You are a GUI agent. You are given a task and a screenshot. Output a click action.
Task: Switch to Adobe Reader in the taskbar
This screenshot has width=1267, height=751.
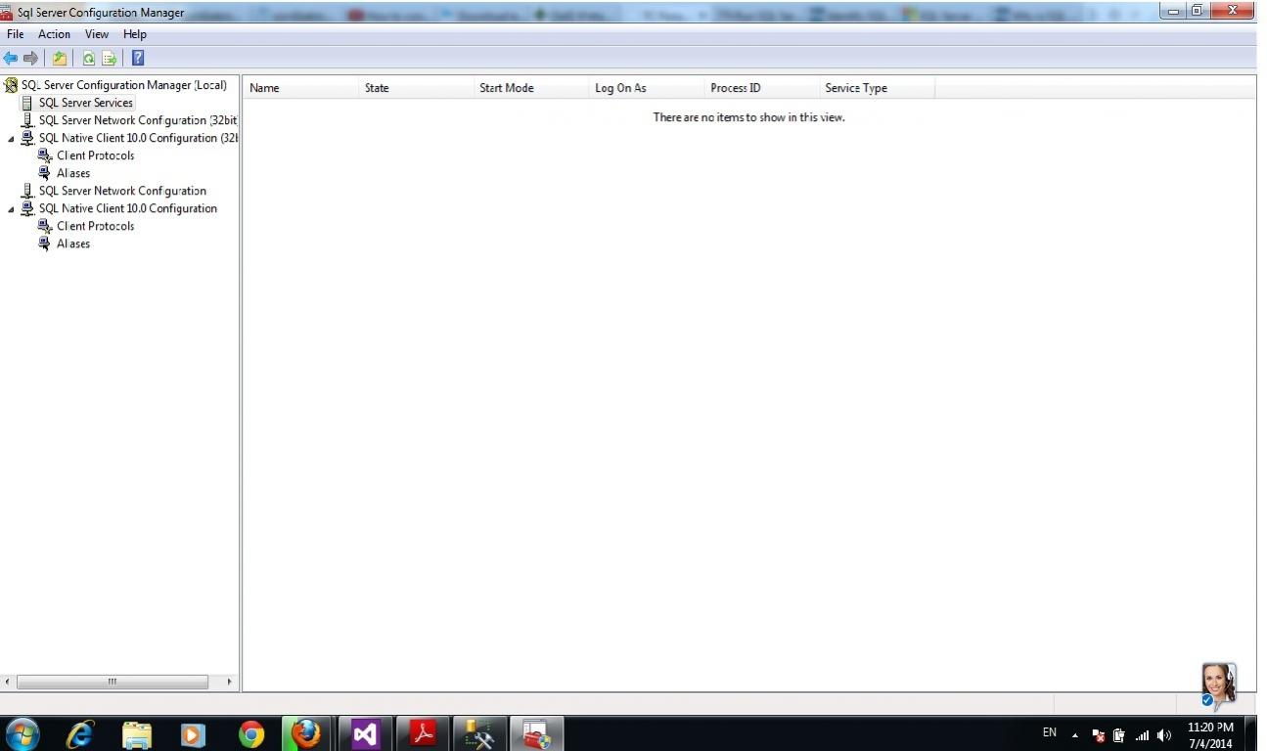click(x=423, y=733)
